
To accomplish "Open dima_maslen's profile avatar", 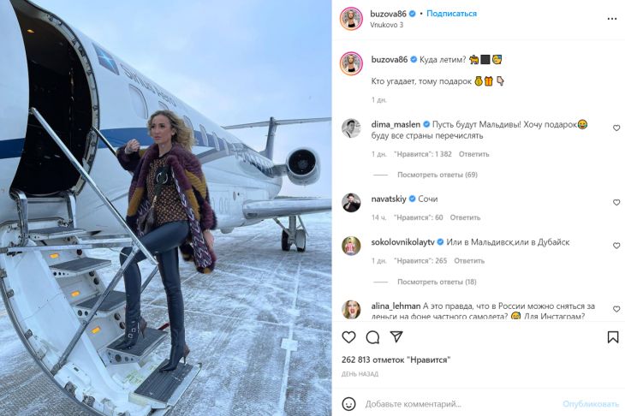I will tap(351, 128).
